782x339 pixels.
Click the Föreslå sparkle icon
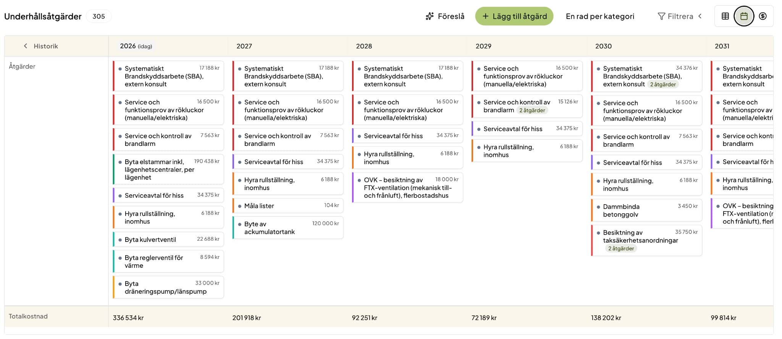(x=430, y=16)
